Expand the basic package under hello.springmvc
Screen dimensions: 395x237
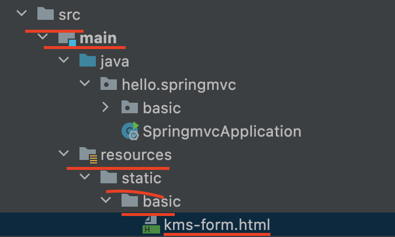106,107
